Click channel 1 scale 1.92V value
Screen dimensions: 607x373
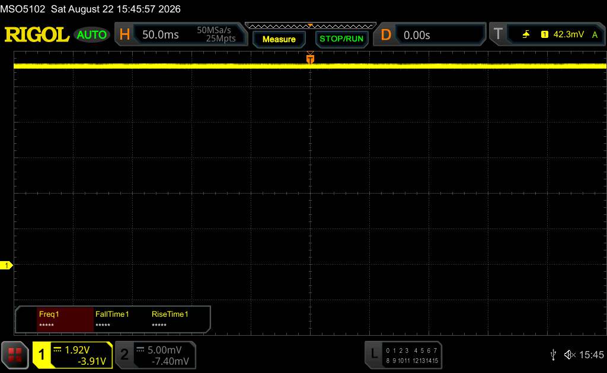tap(77, 350)
